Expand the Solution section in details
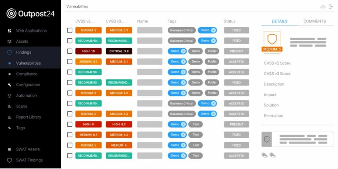This screenshot has width=338, height=169. (271, 105)
